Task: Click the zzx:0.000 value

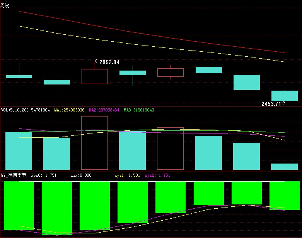Action: coord(81,175)
